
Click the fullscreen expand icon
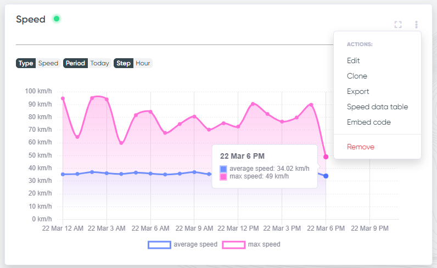[x=398, y=25]
